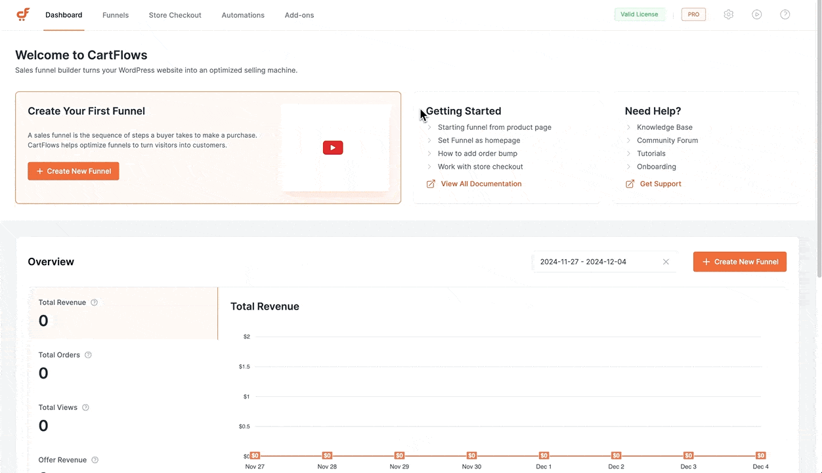Select the Total Orders stat card
The width and height of the screenshot is (822, 473).
123,366
